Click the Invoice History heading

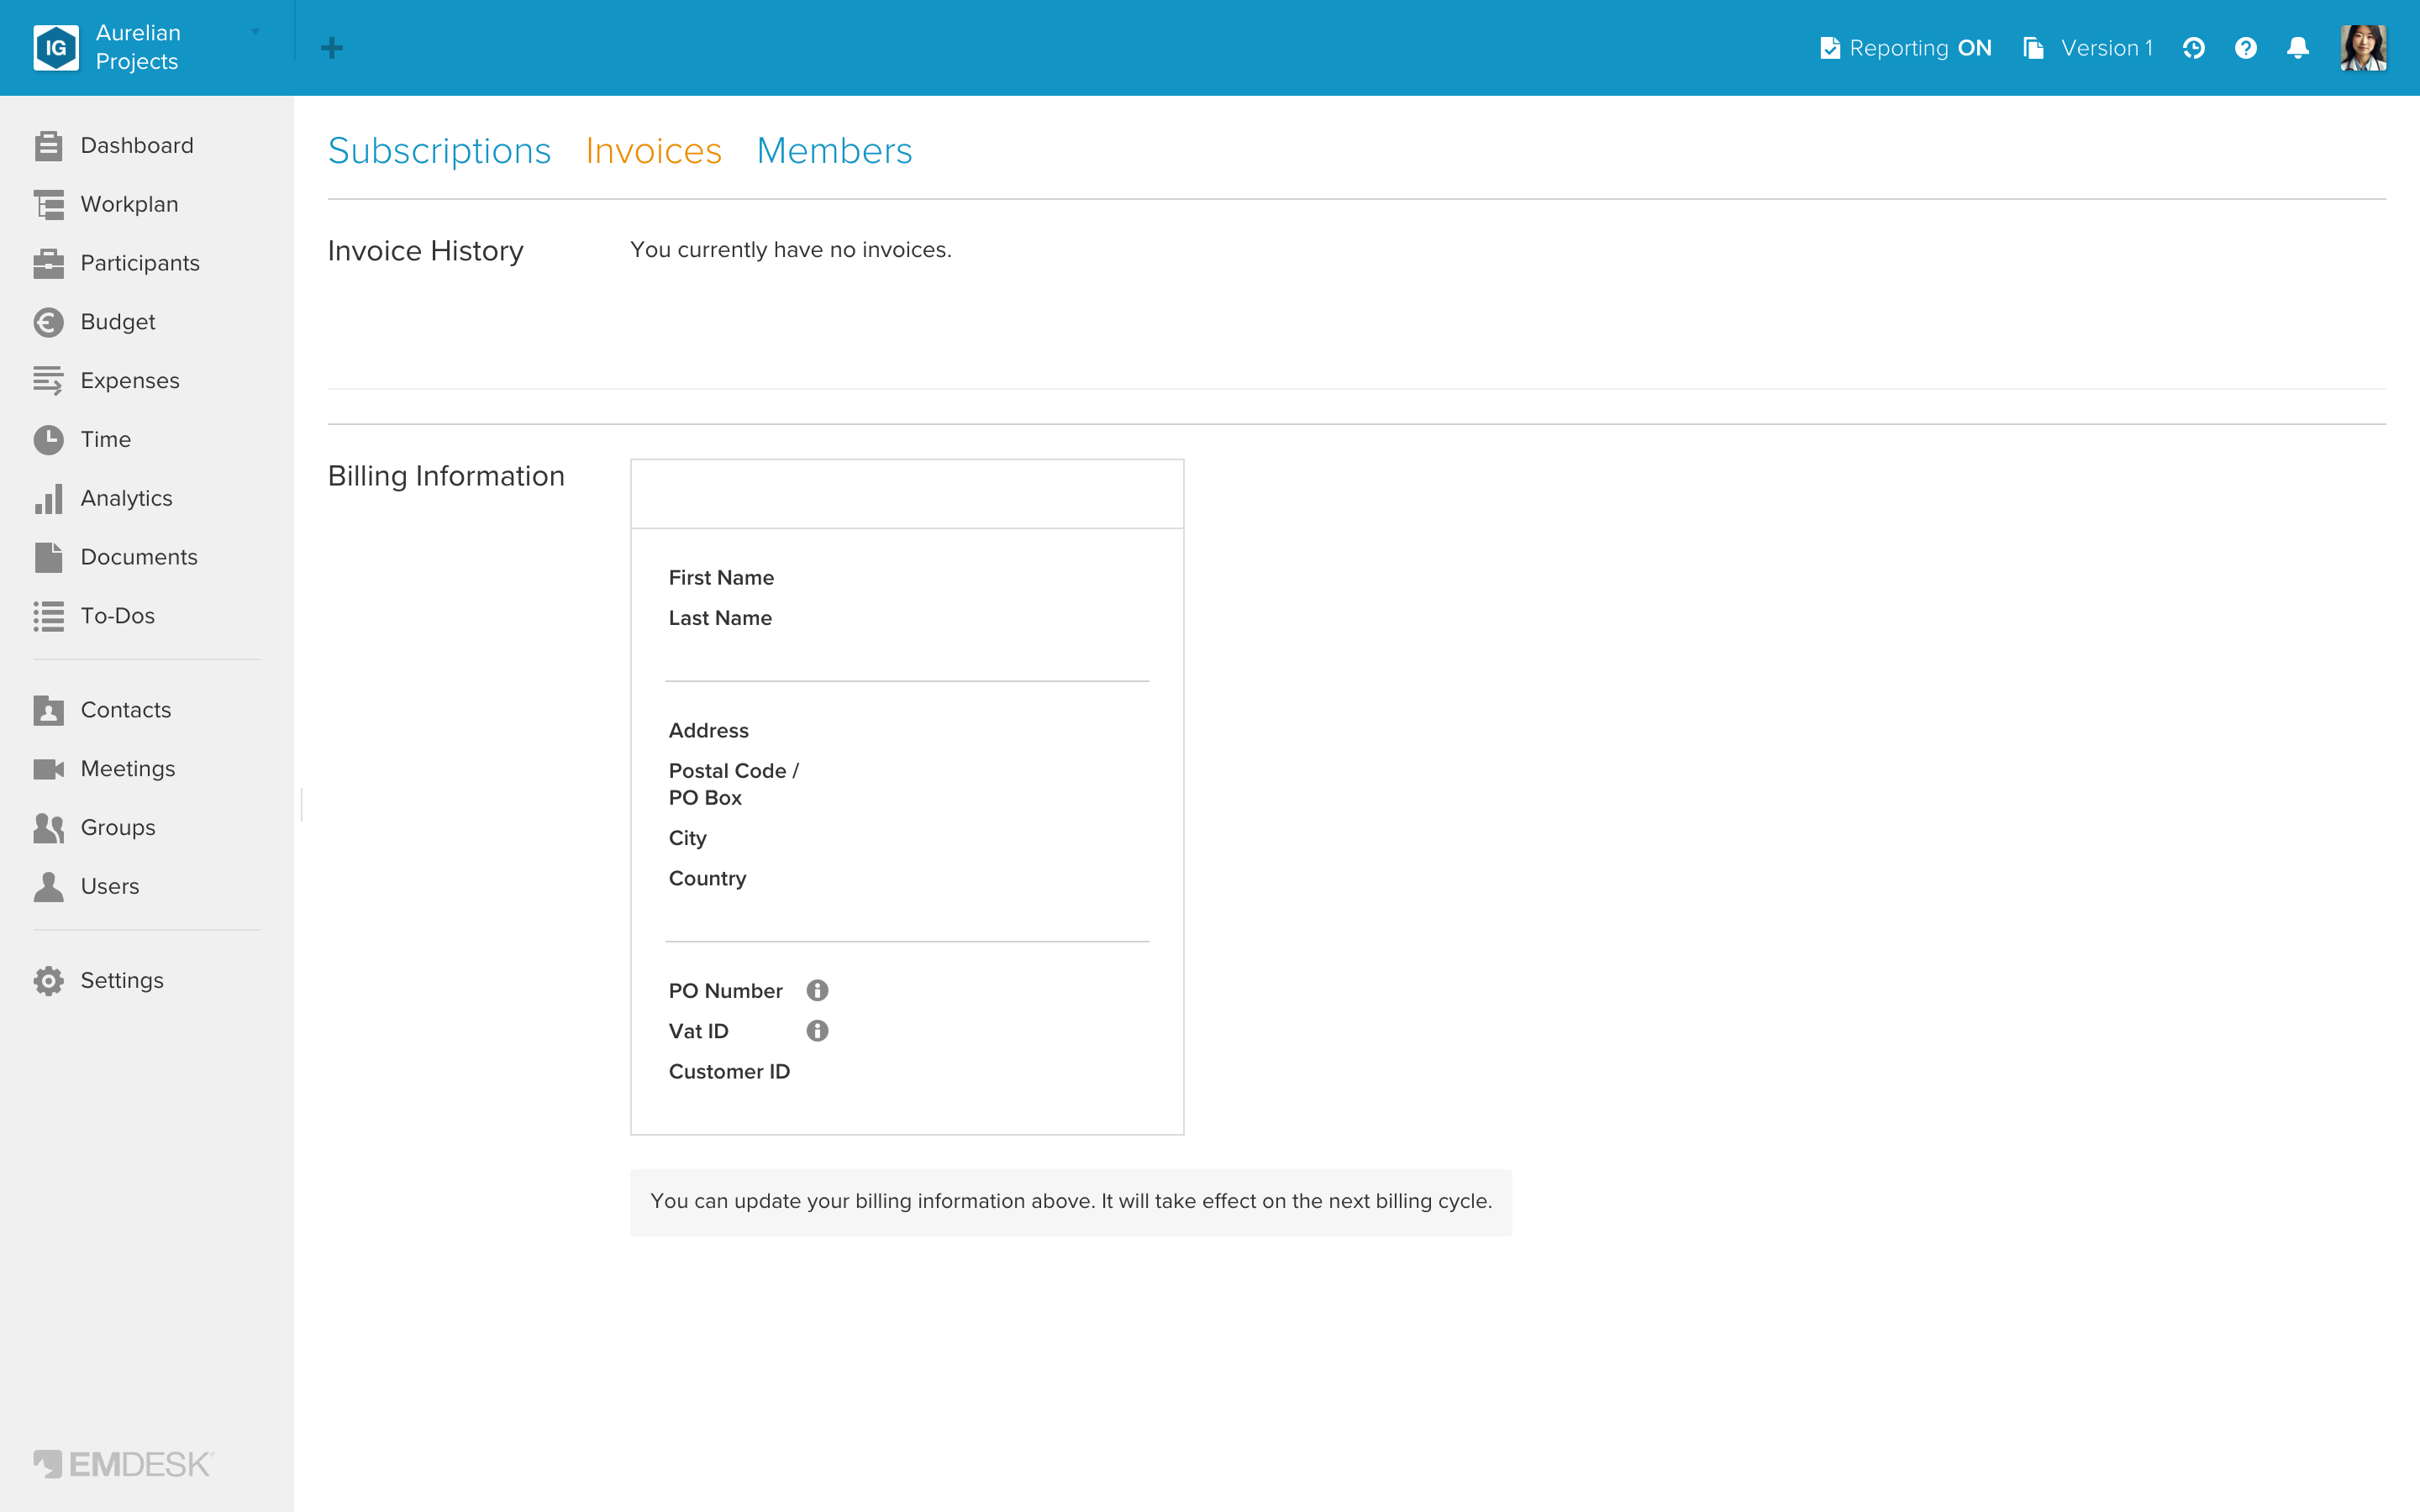(x=425, y=251)
